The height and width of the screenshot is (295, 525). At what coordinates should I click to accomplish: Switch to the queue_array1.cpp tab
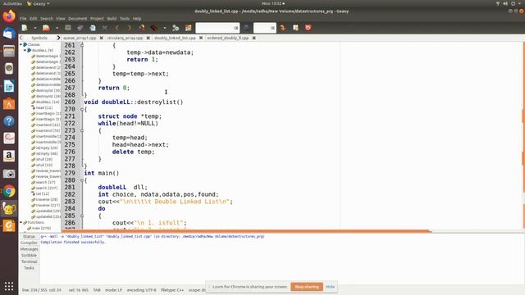(80, 39)
